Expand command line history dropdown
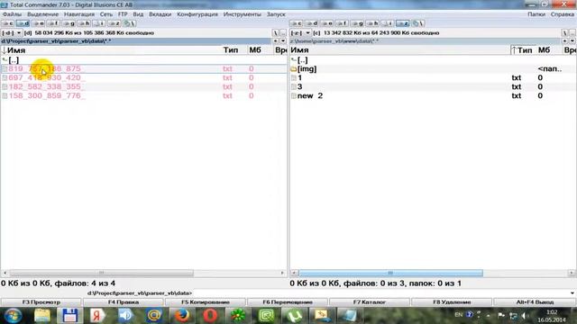Image resolution: width=577 pixels, height=324 pixels. 572,293
